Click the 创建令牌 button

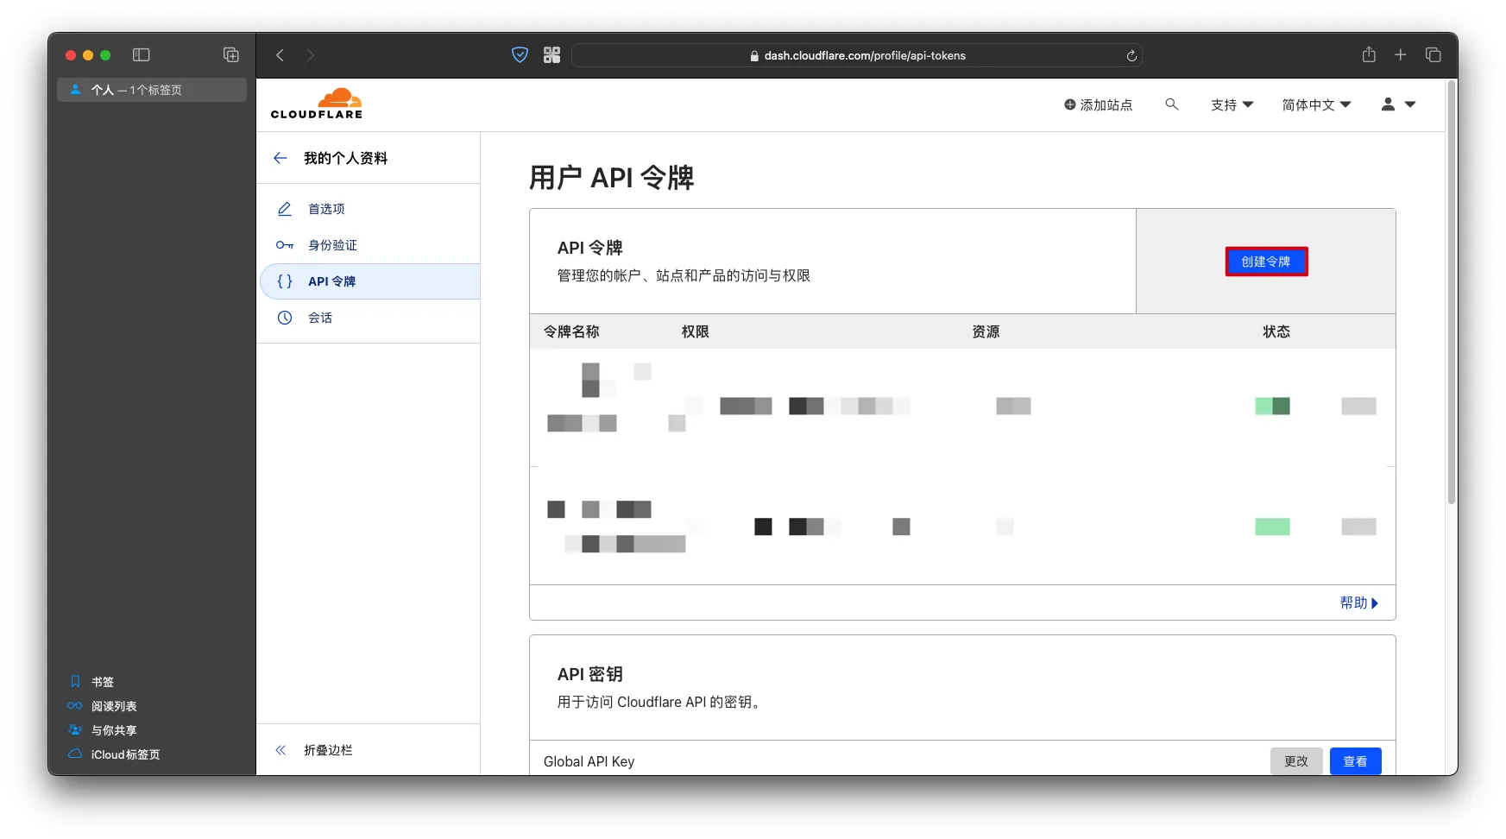tap(1266, 262)
